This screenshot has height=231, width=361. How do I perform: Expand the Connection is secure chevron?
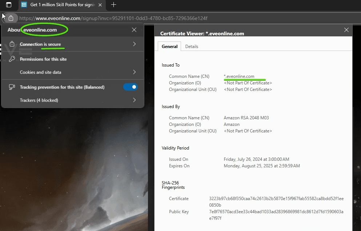click(134, 44)
